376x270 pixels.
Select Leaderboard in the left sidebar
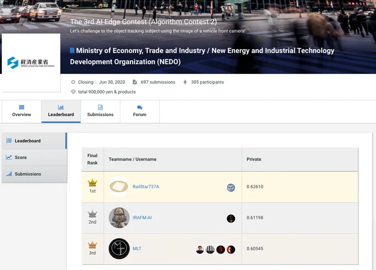[34, 141]
